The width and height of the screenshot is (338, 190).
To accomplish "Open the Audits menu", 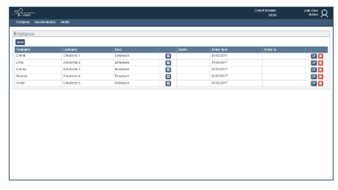I will click(65, 22).
